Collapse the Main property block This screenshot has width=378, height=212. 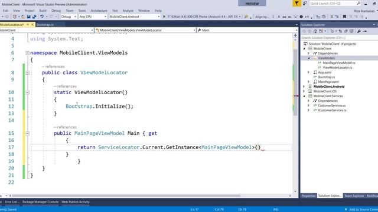(27, 134)
